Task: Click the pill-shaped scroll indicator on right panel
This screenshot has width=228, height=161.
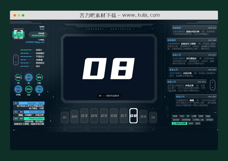Action: [212, 85]
